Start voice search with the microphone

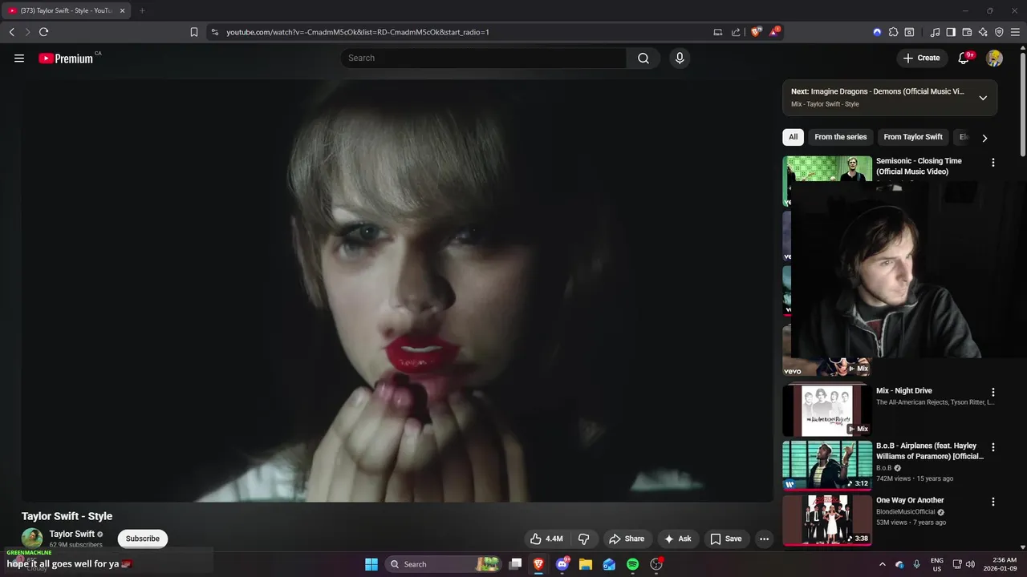coord(680,58)
